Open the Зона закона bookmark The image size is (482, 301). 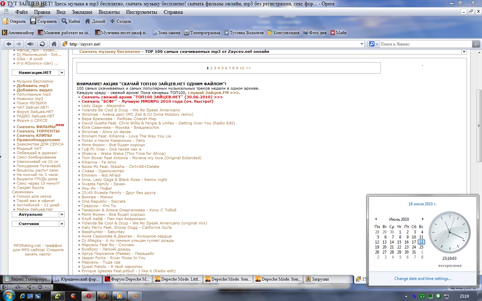coord(166,32)
